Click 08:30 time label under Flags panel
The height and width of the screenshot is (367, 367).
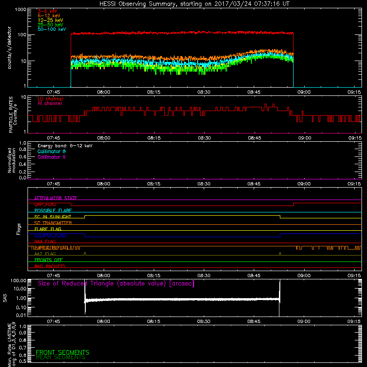pyautogui.click(x=204, y=276)
